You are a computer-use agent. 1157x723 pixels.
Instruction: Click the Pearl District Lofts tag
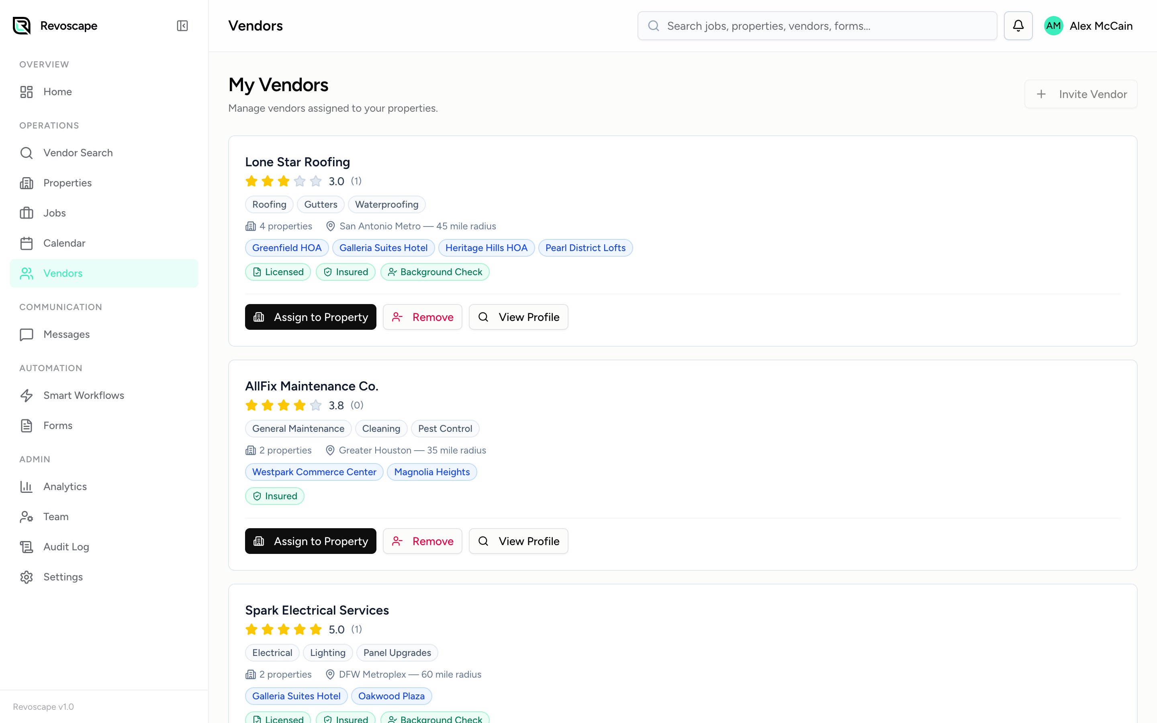(585, 248)
